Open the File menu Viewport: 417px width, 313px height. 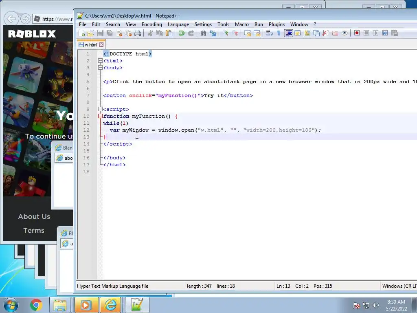83,24
